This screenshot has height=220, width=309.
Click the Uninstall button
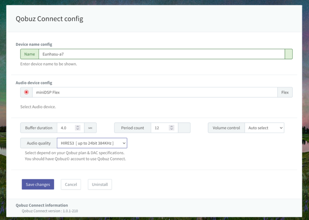click(x=100, y=184)
